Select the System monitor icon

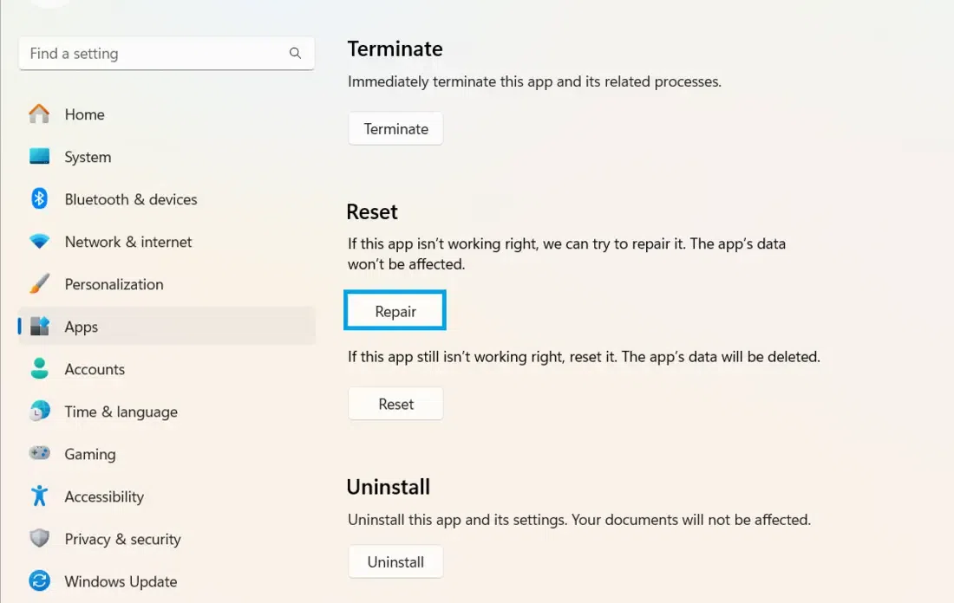pos(39,157)
